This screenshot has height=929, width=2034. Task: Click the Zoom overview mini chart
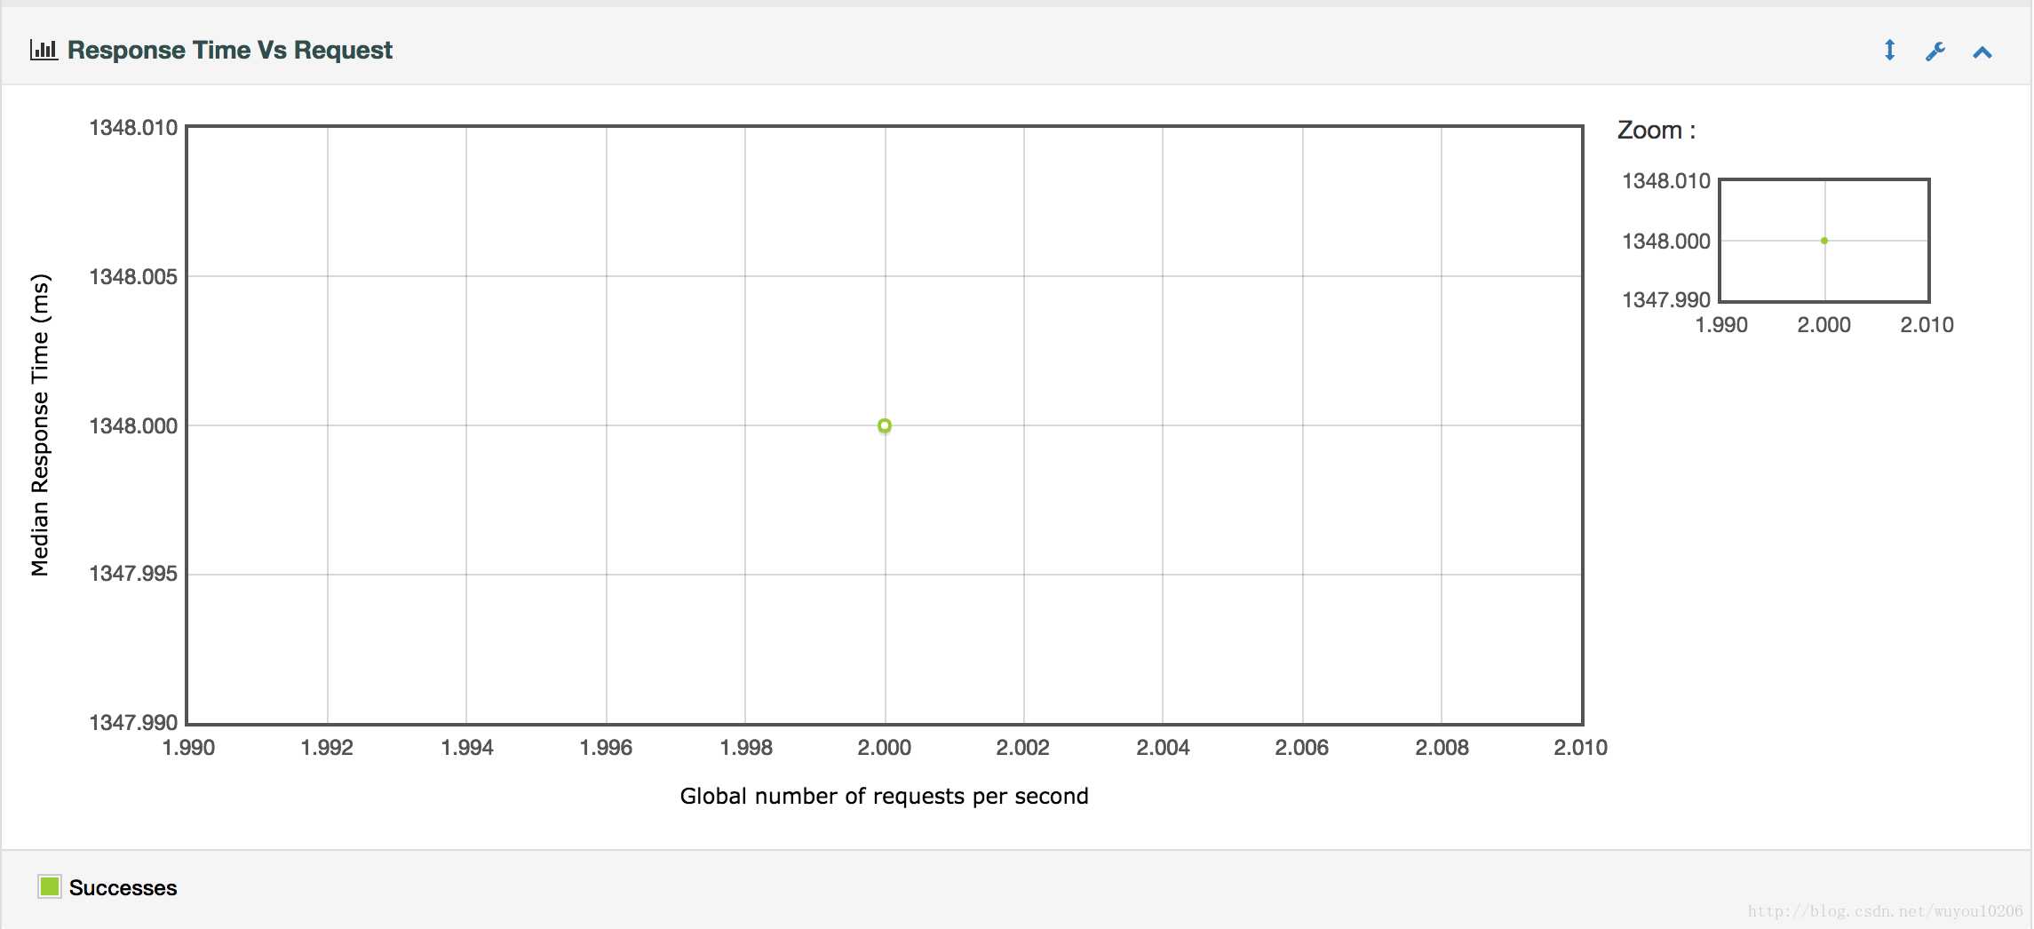[1824, 241]
